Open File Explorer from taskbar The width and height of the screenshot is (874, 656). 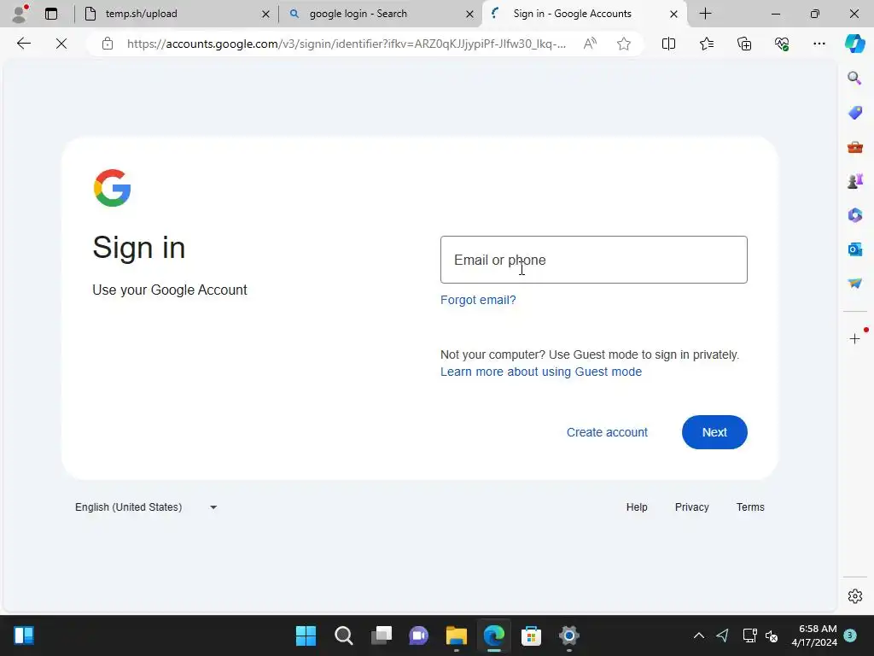pyautogui.click(x=456, y=635)
